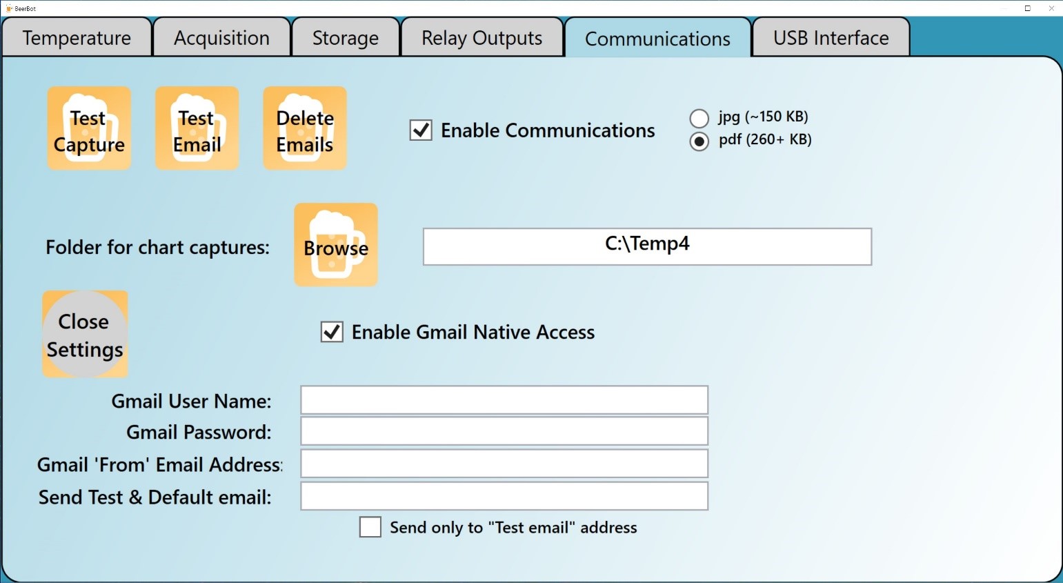This screenshot has width=1063, height=583.
Task: Click the Send Test & Default email field
Action: coord(504,496)
